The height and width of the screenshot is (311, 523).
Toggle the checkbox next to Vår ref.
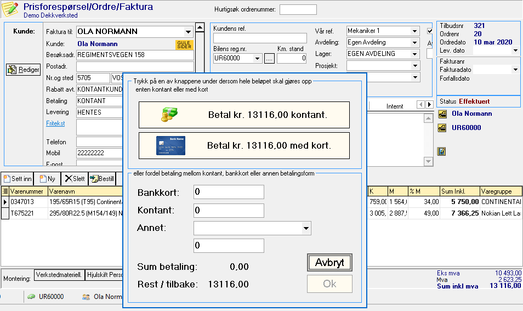[x=430, y=31]
